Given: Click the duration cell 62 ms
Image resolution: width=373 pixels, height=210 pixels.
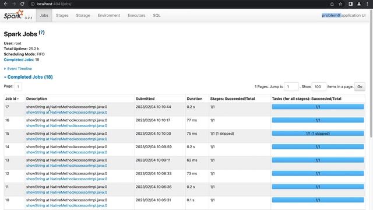Looking at the screenshot, I should click(192, 160).
